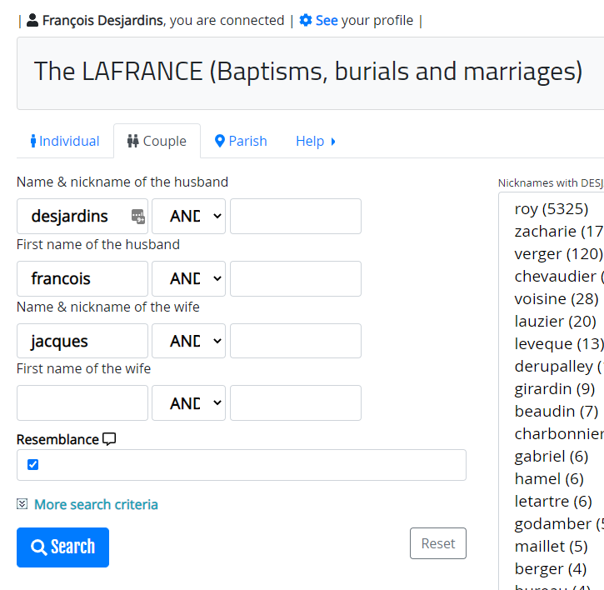604x590 pixels.
Task: Click second husband first name field
Action: tap(296, 278)
